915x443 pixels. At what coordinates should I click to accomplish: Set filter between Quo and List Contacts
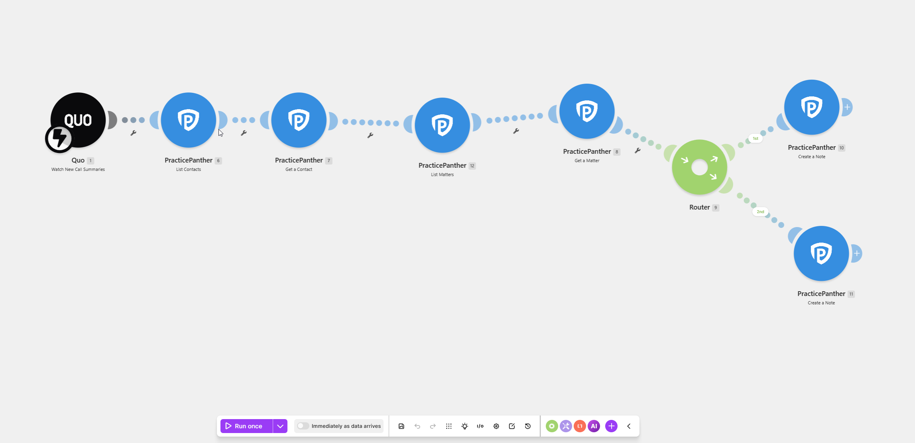click(134, 133)
